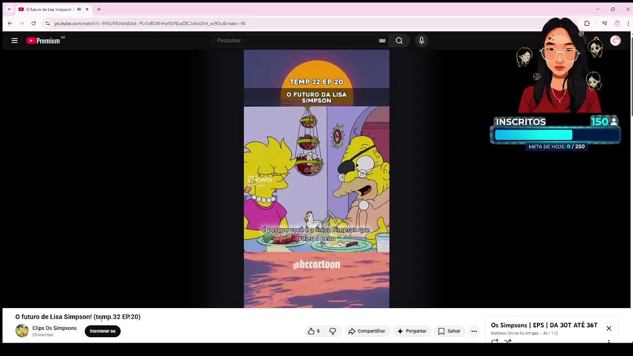Viewport: 633px width, 356px height.
Task: Click the video title text
Action: [78, 317]
